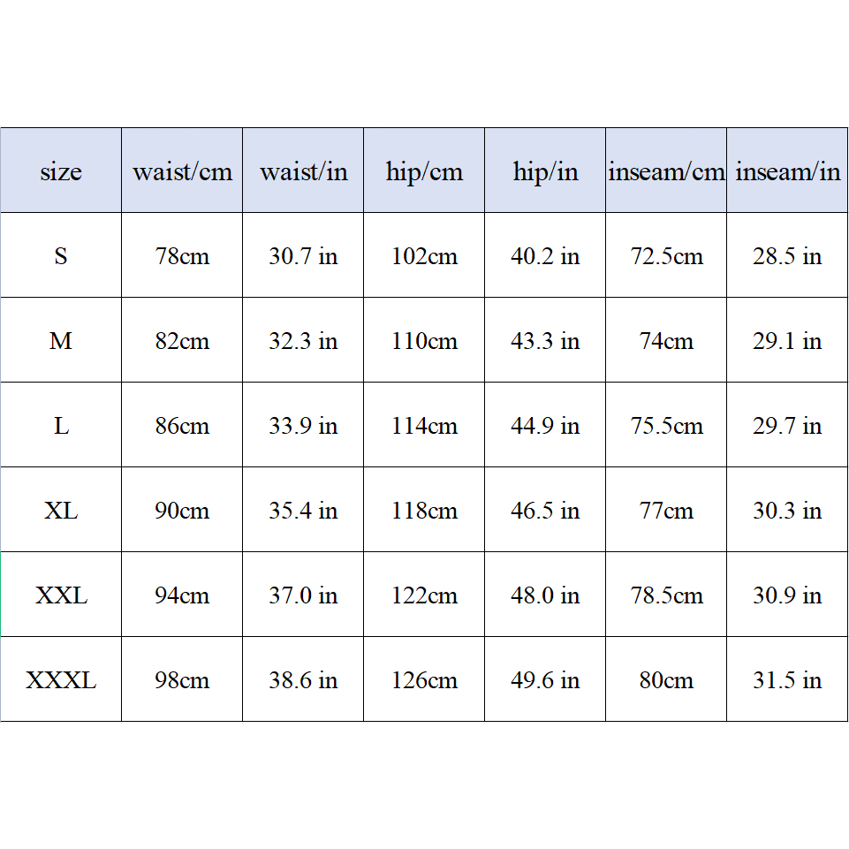Select the 78cm waist cell

tap(182, 255)
